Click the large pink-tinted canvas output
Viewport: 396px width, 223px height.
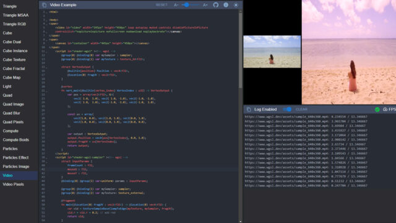tap(349, 52)
